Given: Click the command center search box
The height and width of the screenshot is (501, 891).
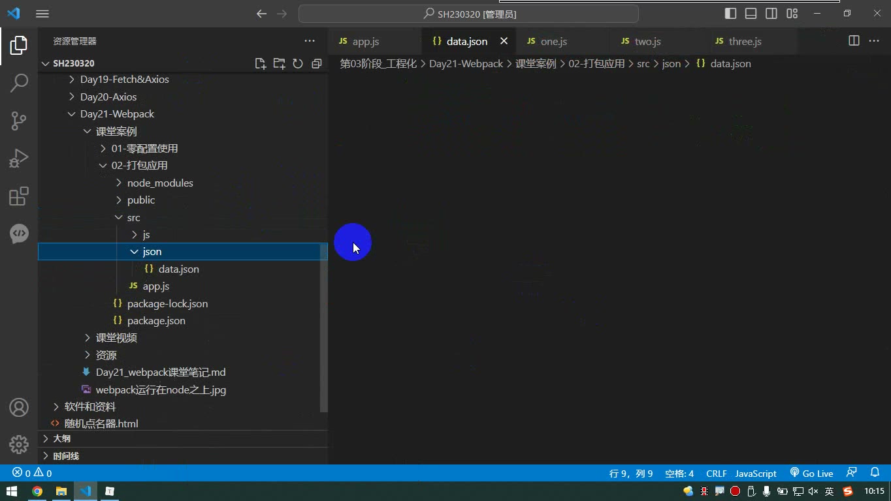Looking at the screenshot, I should pos(468,14).
